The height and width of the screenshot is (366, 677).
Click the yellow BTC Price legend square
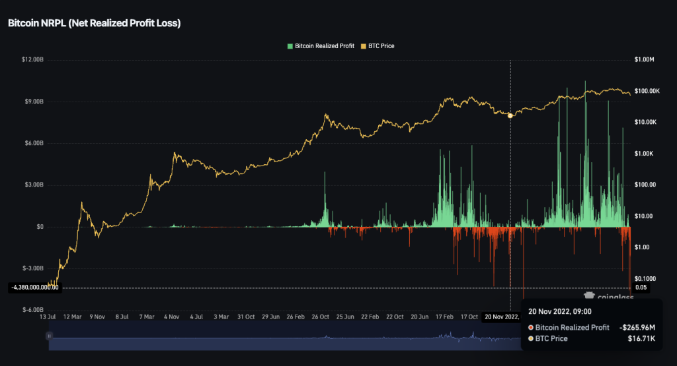(362, 46)
